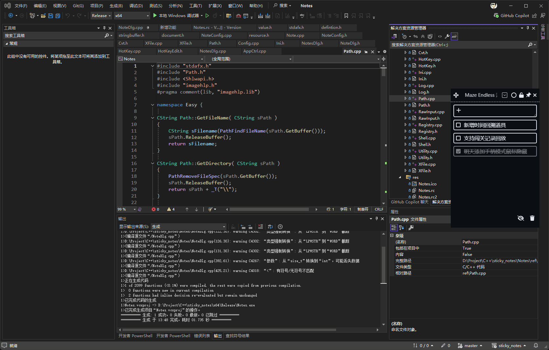
Task: Open the x64 platform dropdown
Action: (x=132, y=16)
